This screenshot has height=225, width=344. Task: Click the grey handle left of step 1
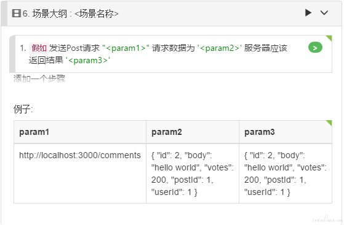tap(12, 54)
